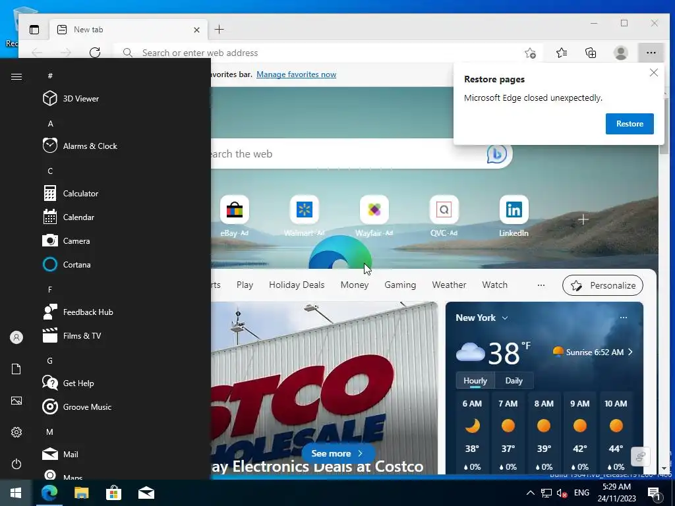Expand the Start menu hamburger

pyautogui.click(x=16, y=76)
